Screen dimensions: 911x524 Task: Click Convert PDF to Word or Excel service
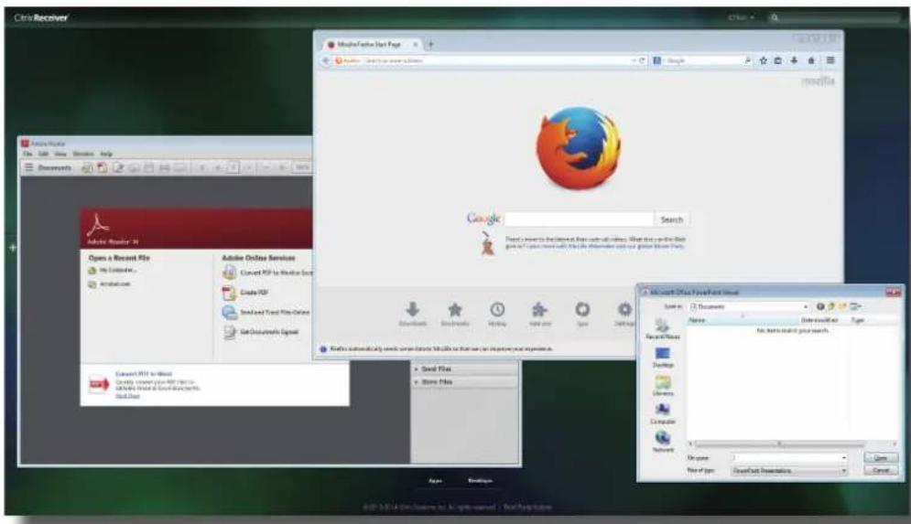268,273
